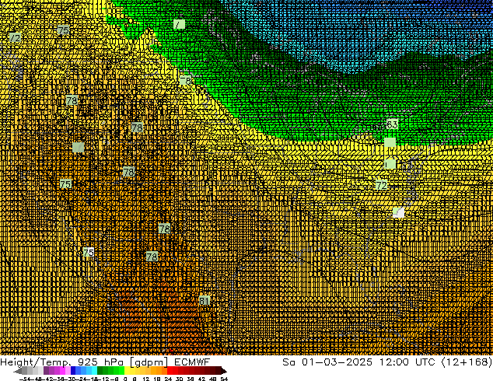The image size is (493, 381).
Task: Click the 81 contour label
Action: coord(205,301)
